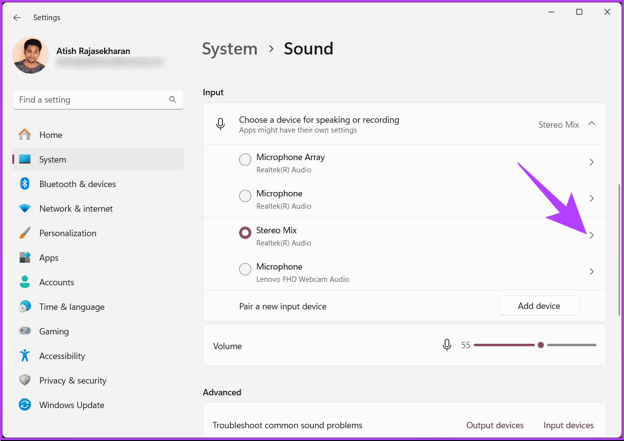The width and height of the screenshot is (624, 441).
Task: Open Microphone Array device details
Action: pos(592,162)
